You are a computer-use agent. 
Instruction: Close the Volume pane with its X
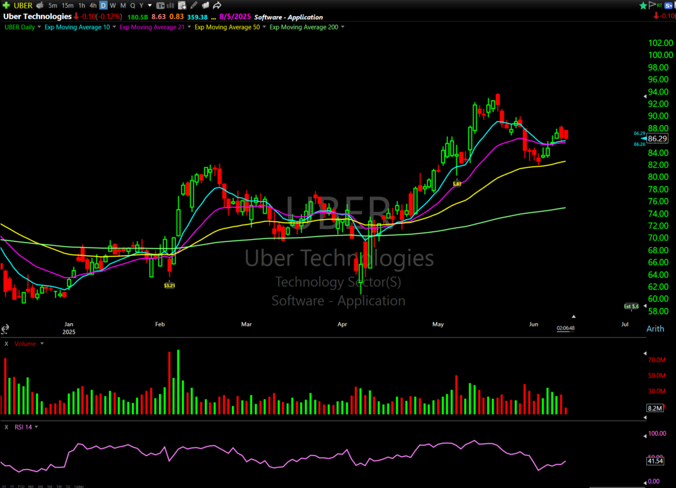click(6, 344)
